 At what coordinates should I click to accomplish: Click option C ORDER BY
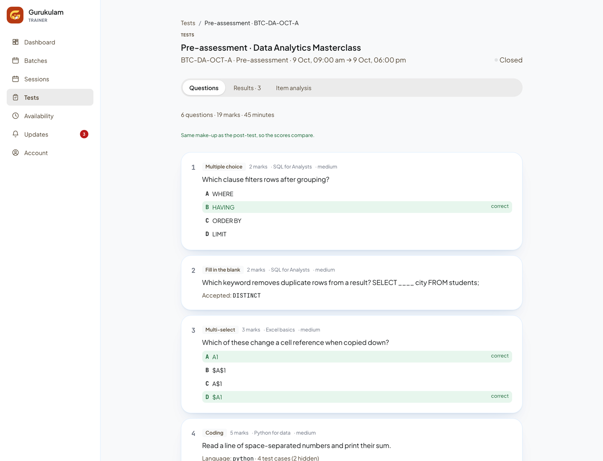(x=357, y=220)
